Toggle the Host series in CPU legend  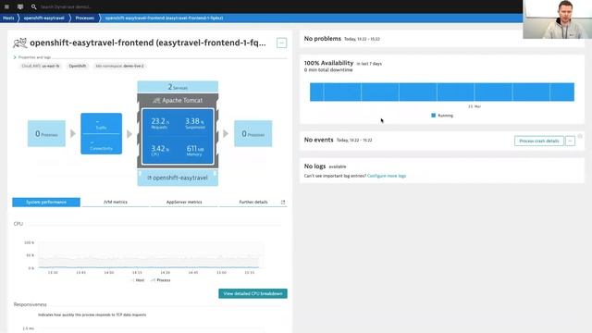(x=138, y=280)
